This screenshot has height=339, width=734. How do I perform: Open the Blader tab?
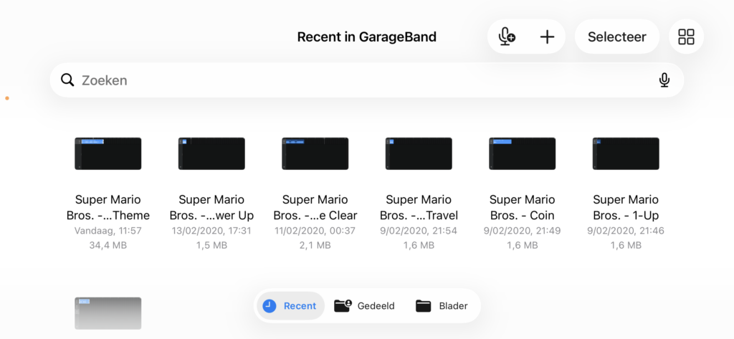pyautogui.click(x=453, y=306)
